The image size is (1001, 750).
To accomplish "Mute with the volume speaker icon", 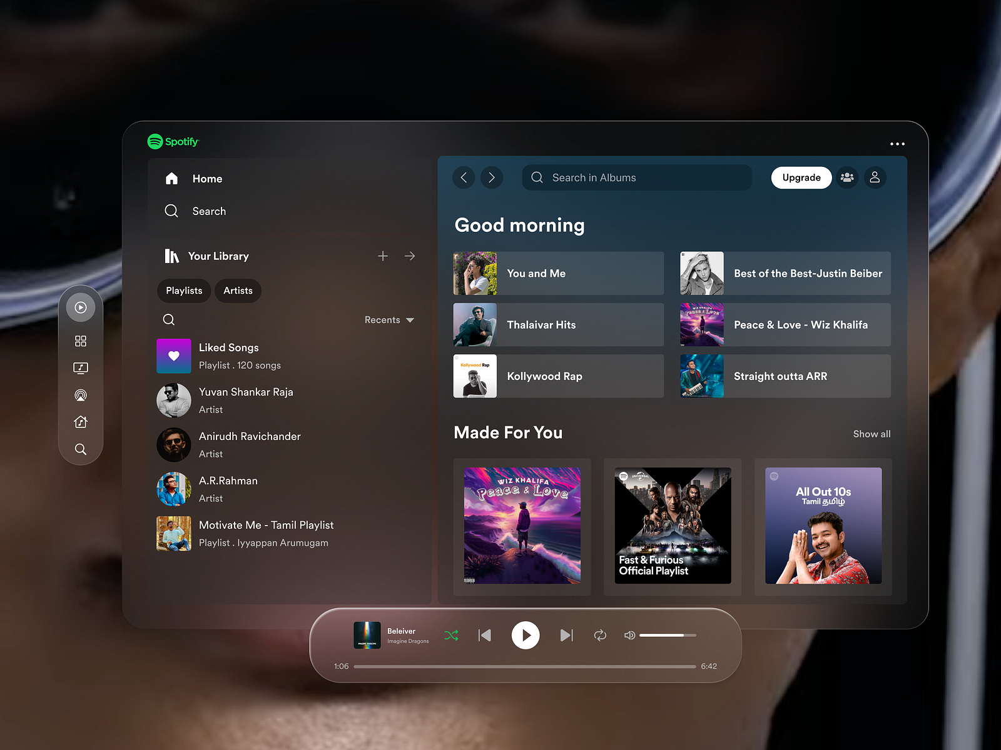I will click(630, 636).
